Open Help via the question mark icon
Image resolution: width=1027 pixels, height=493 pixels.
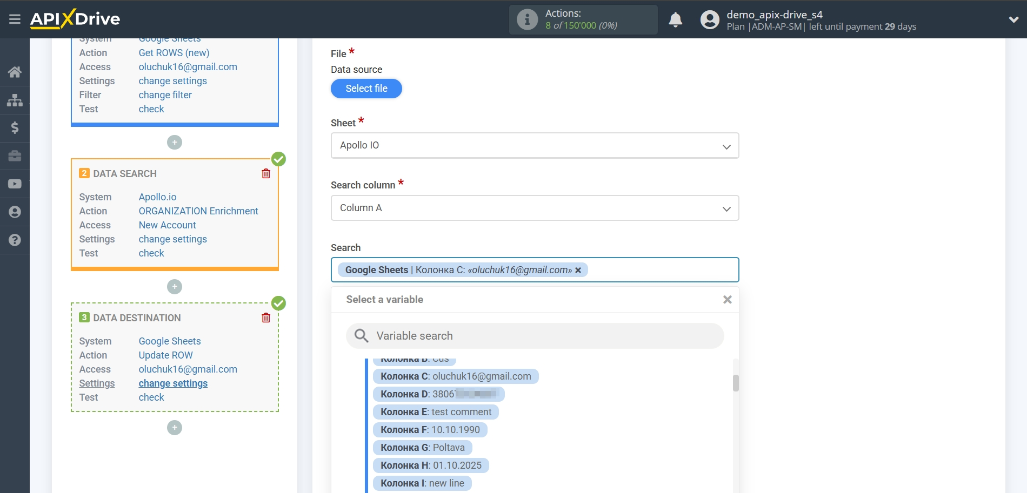pos(15,239)
